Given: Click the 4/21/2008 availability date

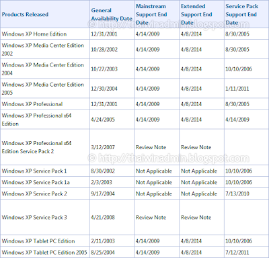Looking at the screenshot, I should coord(103,217).
